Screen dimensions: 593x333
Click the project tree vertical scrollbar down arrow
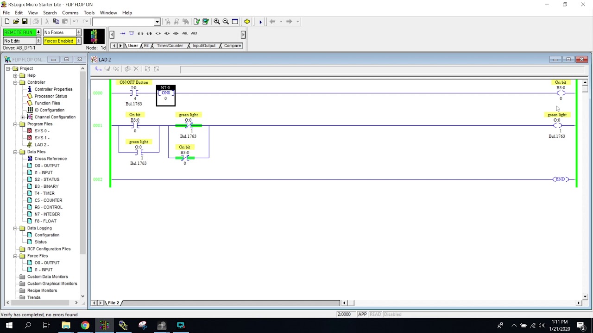(82, 296)
